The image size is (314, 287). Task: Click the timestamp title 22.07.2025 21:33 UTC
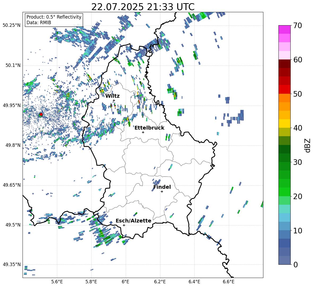click(143, 7)
